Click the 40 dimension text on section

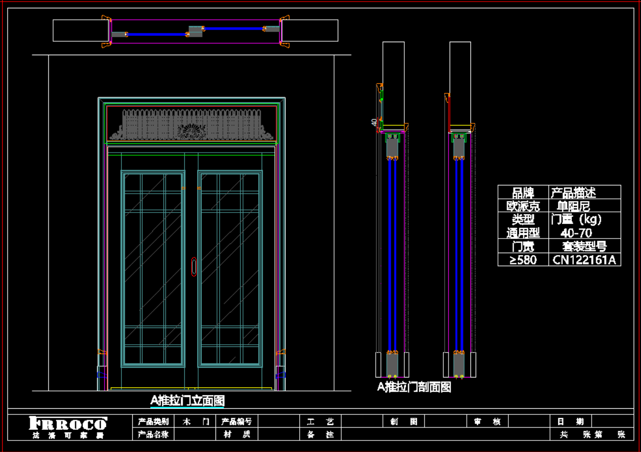[374, 122]
